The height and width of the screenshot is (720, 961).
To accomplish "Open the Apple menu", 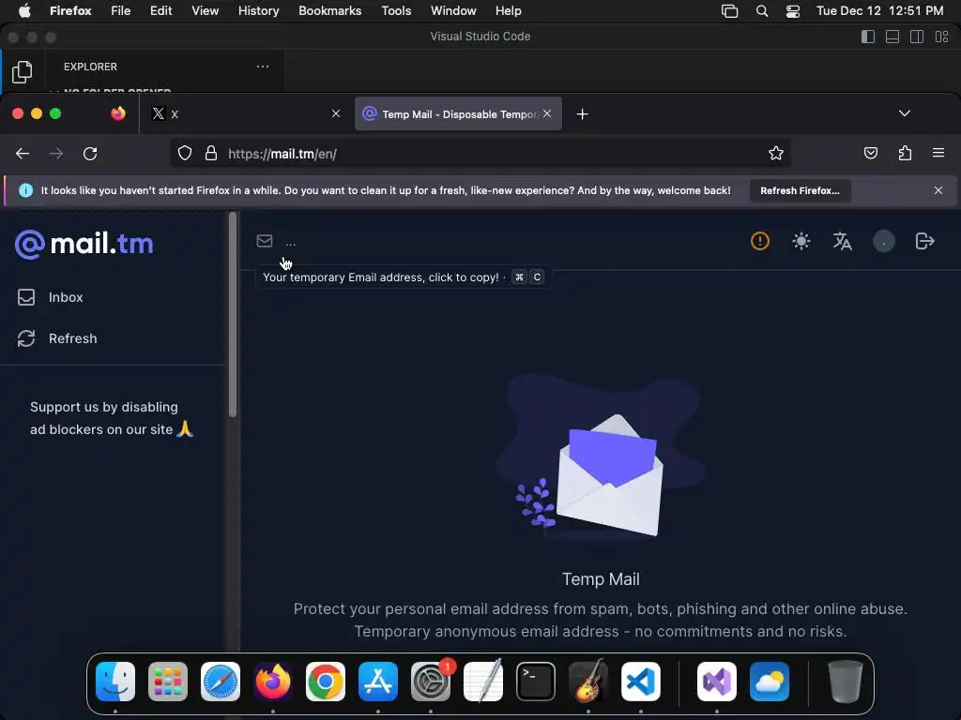I will [x=24, y=11].
